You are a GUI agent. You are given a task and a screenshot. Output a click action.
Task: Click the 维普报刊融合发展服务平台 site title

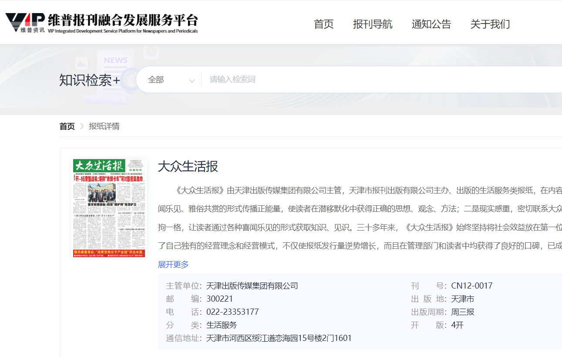point(123,20)
